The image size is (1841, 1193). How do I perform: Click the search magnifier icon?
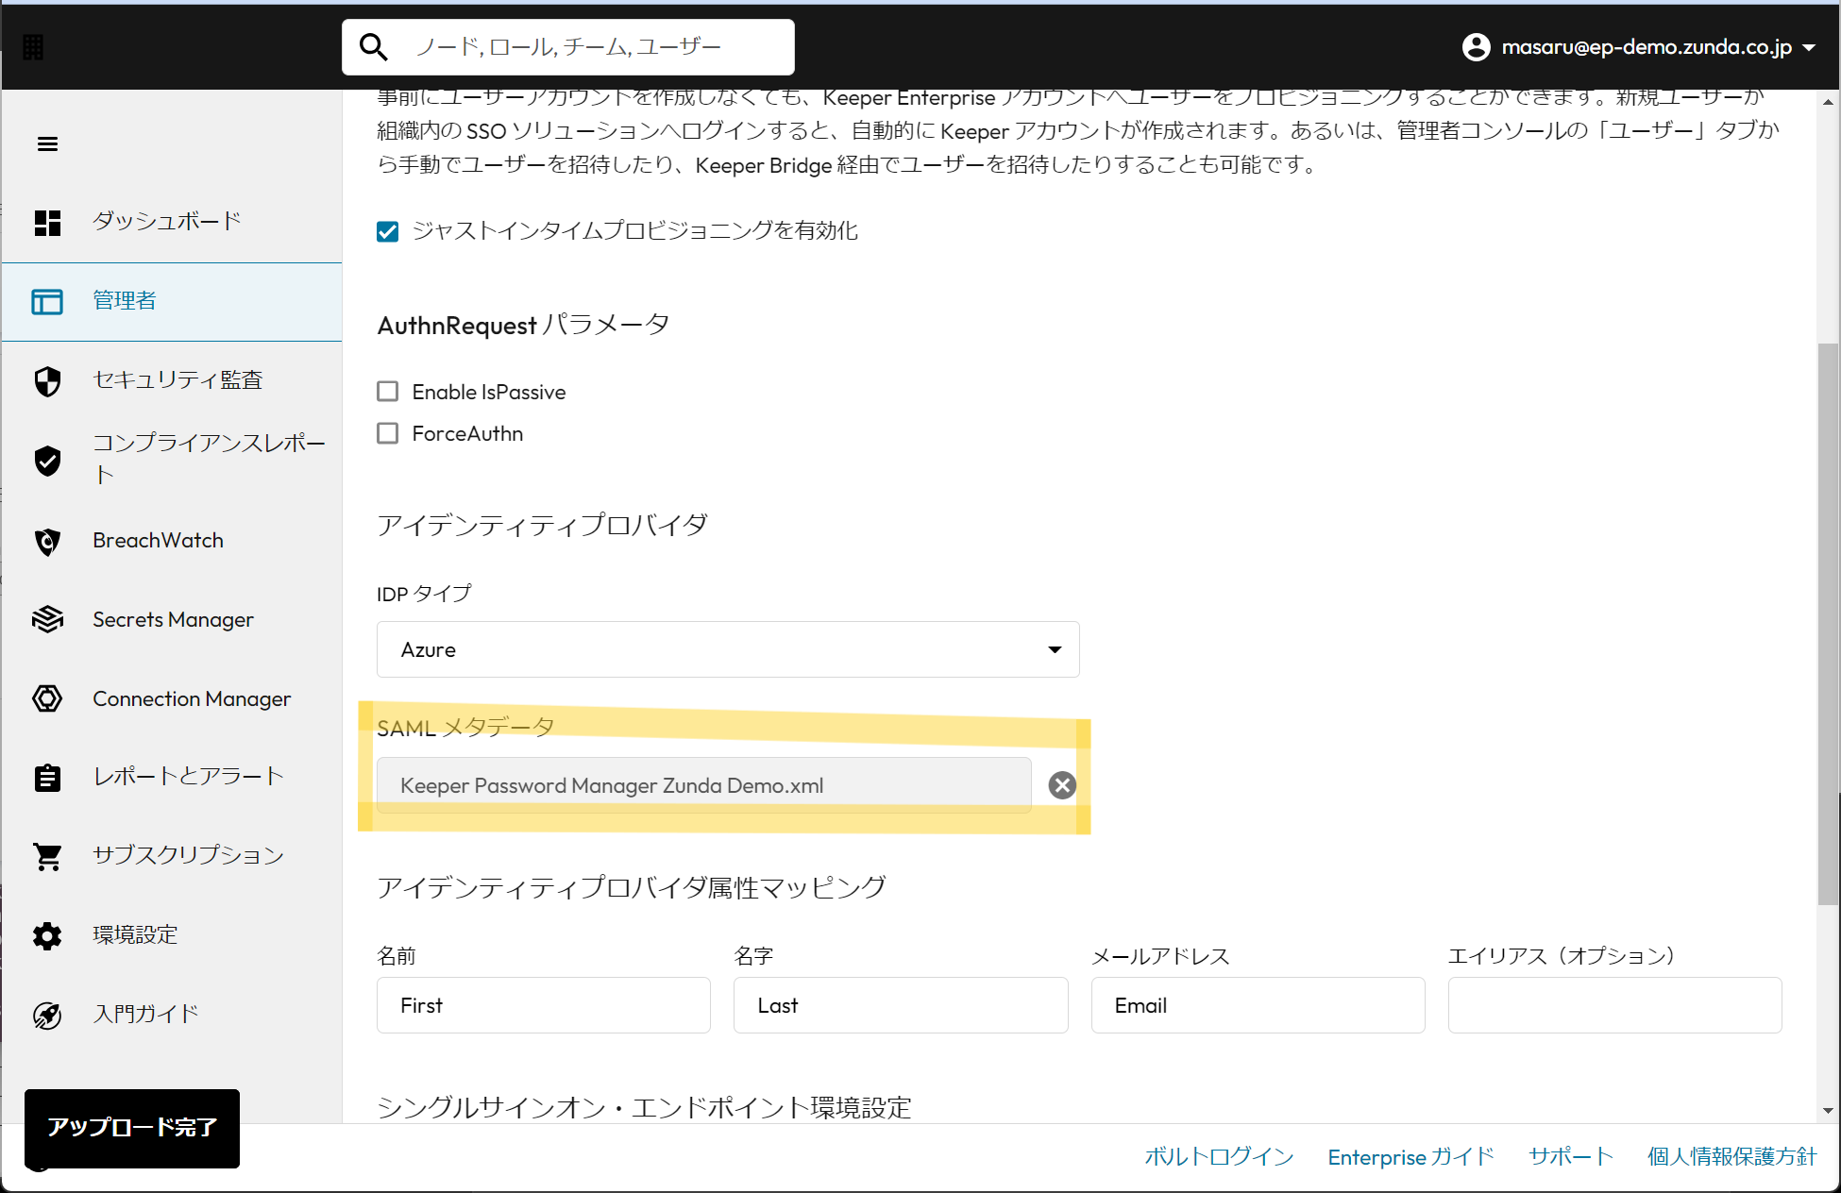[x=374, y=47]
